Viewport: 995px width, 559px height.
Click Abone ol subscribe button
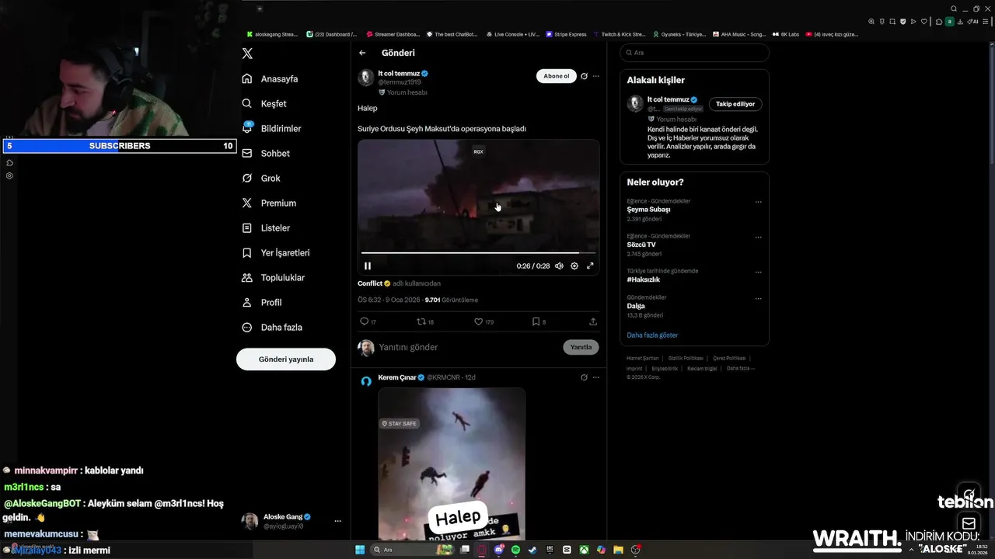557,76
